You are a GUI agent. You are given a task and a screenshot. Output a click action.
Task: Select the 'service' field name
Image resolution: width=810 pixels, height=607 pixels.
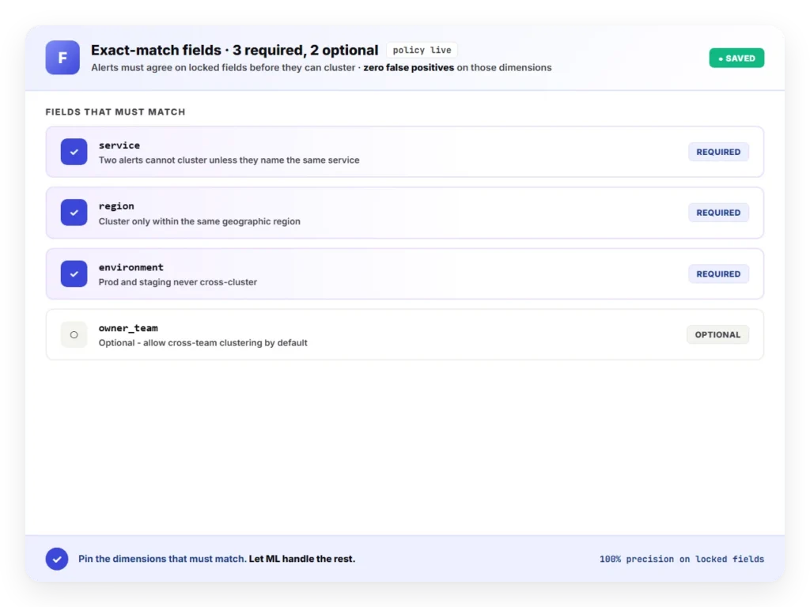(x=119, y=145)
